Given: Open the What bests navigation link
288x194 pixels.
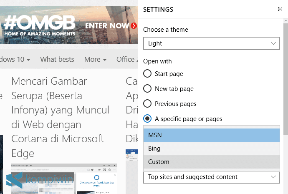Looking at the screenshot, I should 57,59.
